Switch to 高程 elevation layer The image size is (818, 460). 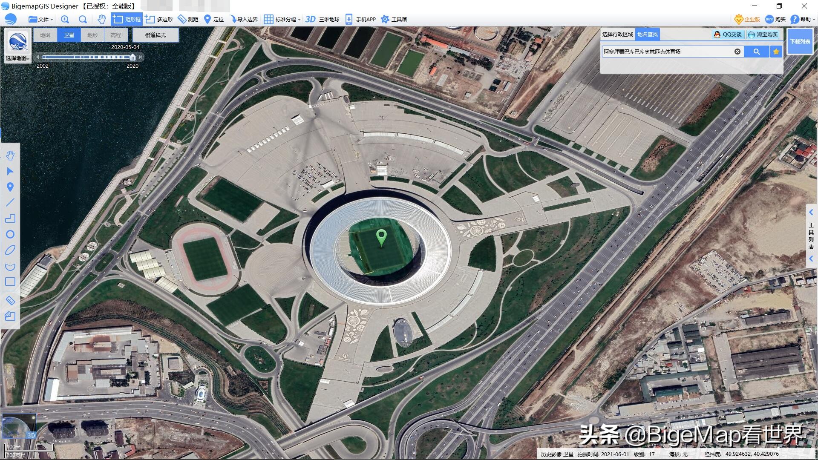(116, 35)
